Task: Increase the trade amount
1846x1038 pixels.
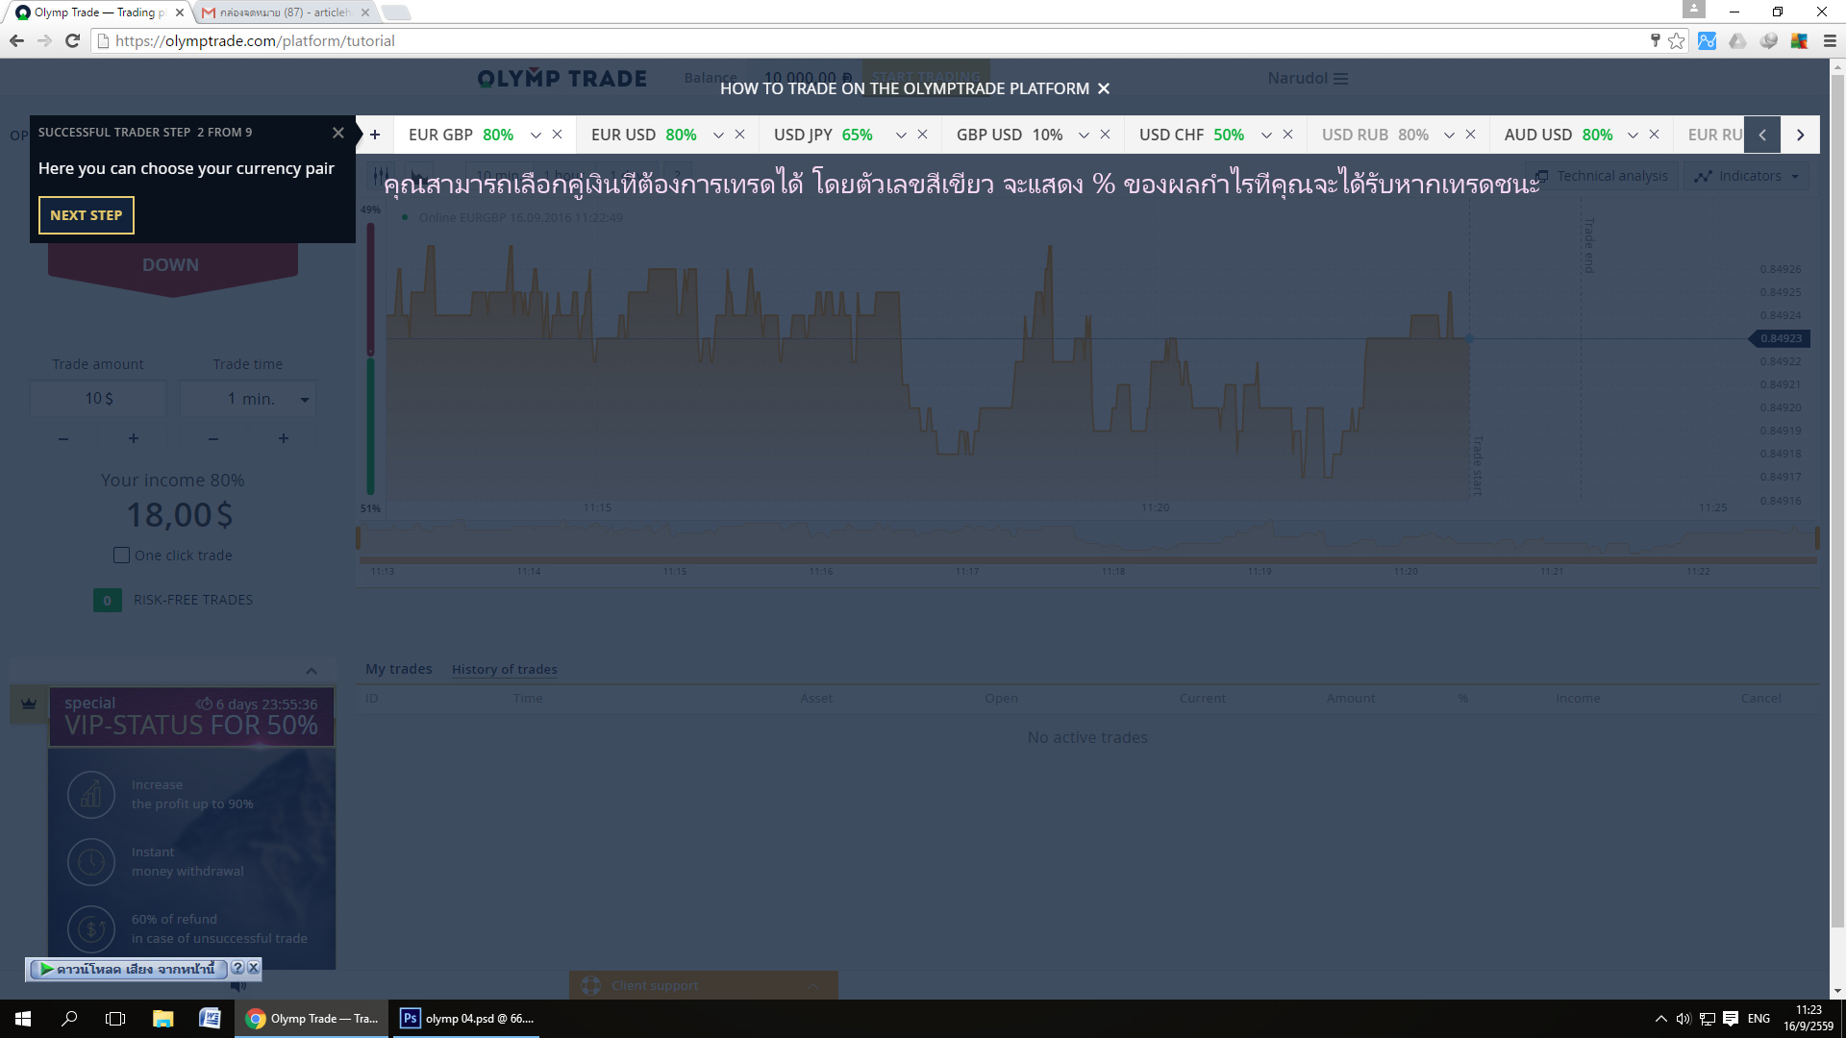Action: pyautogui.click(x=134, y=438)
